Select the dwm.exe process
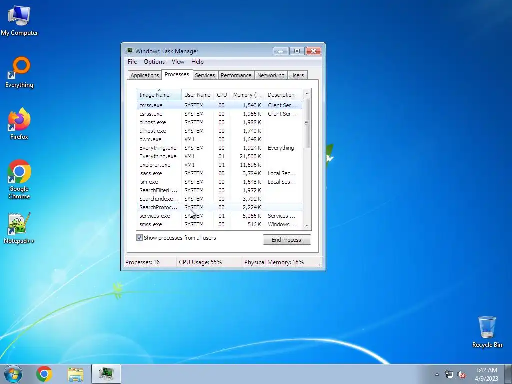The image size is (512, 384). tap(219, 139)
